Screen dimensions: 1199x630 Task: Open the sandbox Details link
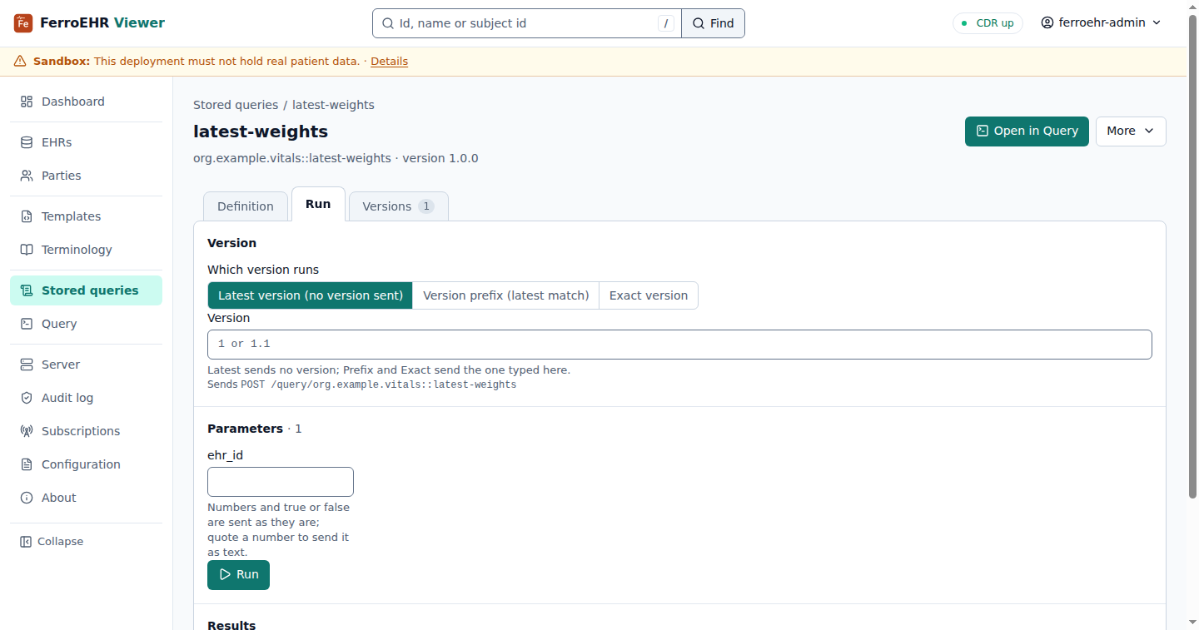point(389,62)
